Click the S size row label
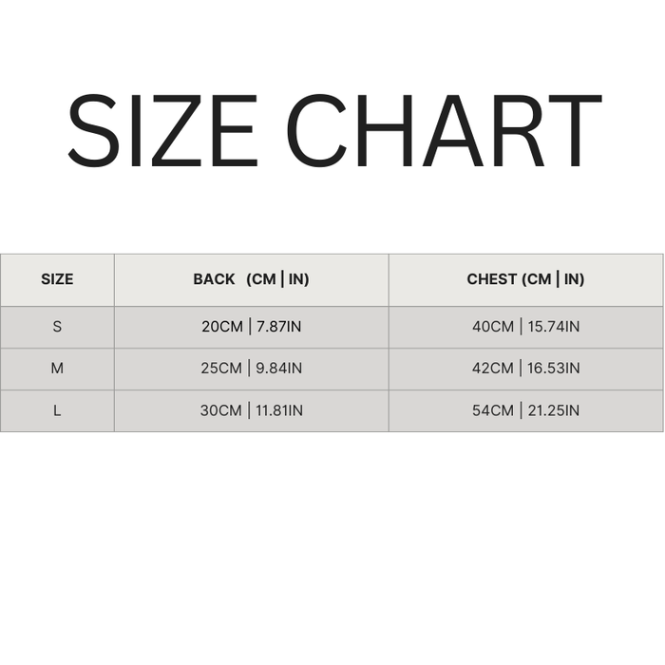The image size is (665, 665). click(x=57, y=327)
